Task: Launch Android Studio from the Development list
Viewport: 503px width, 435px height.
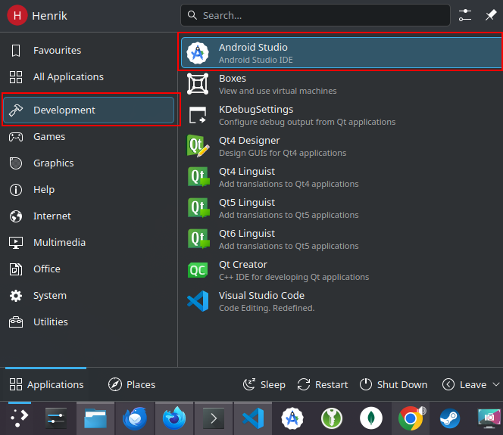Action: click(342, 53)
